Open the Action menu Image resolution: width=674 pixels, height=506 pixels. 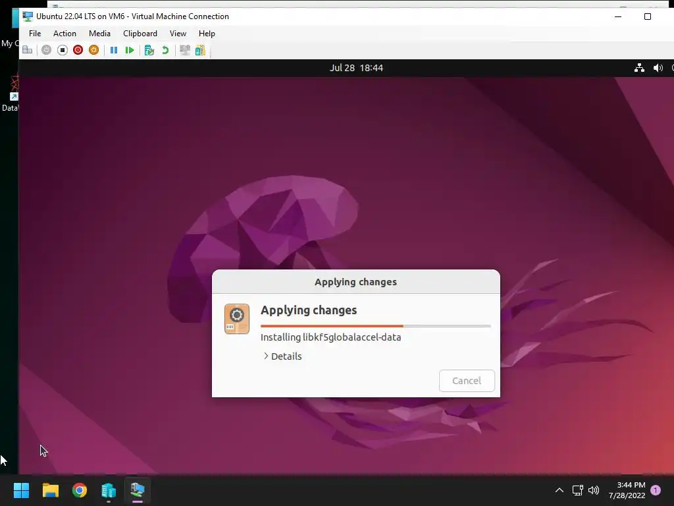coord(65,34)
